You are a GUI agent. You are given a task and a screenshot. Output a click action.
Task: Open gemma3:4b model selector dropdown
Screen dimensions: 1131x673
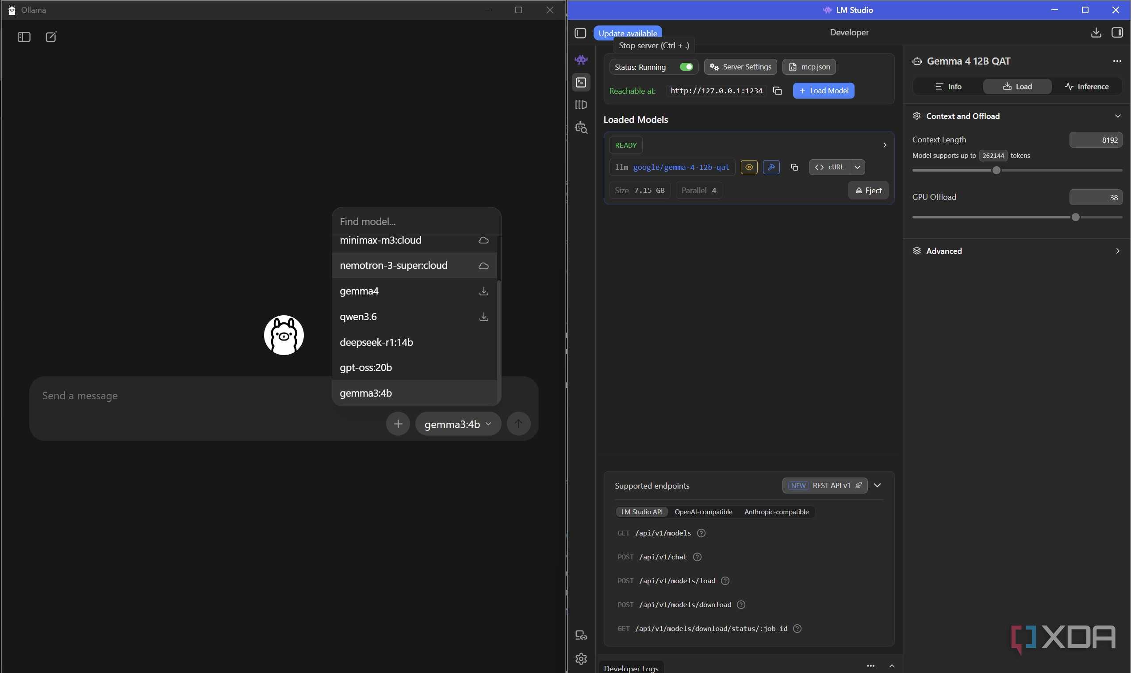coord(458,424)
